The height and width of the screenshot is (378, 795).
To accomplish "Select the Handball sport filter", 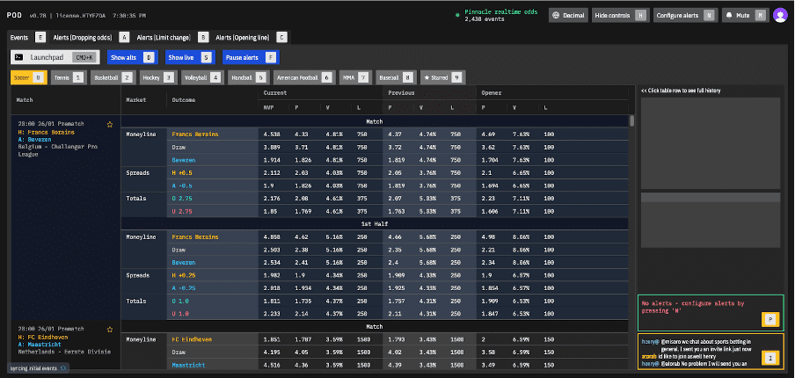I will tap(248, 77).
